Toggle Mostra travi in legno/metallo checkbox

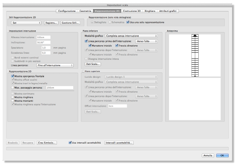13,83
